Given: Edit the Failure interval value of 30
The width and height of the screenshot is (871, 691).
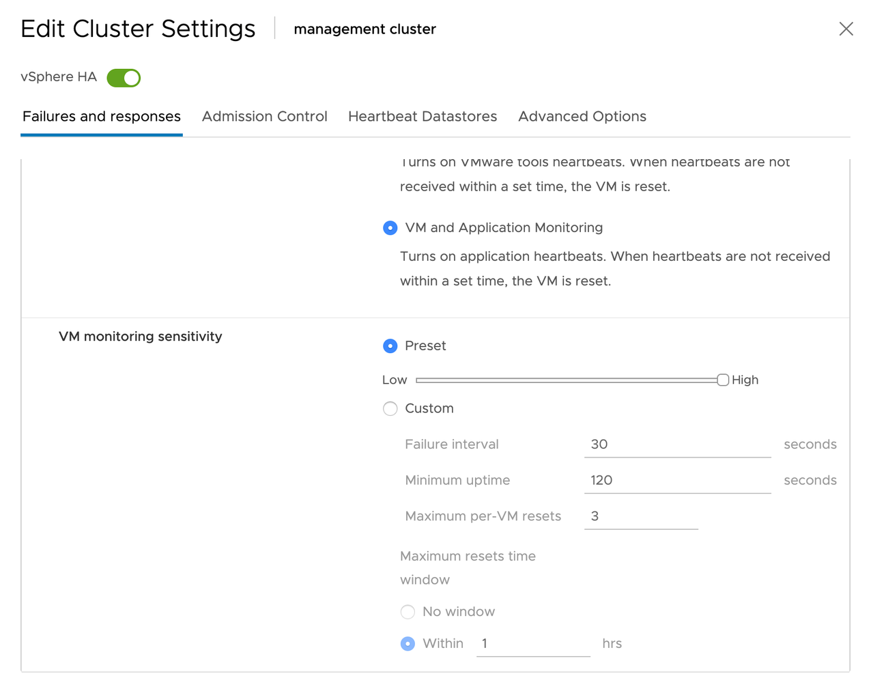Looking at the screenshot, I should [x=677, y=444].
